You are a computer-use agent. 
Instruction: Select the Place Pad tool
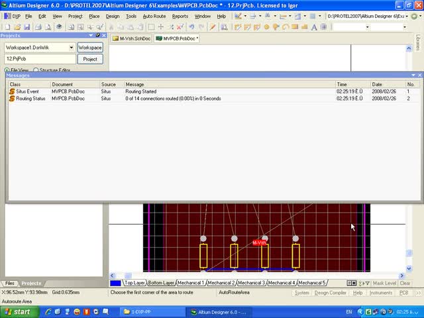pyautogui.click(x=266, y=26)
